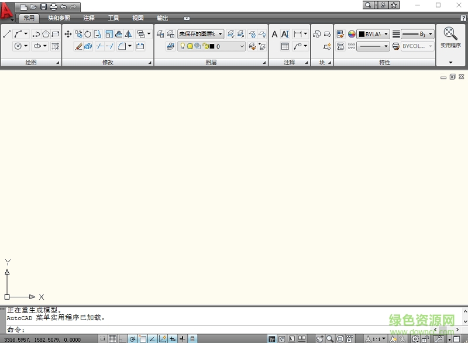The height and width of the screenshot is (343, 468).
Task: Select the Mirror tool
Action: tap(129, 34)
